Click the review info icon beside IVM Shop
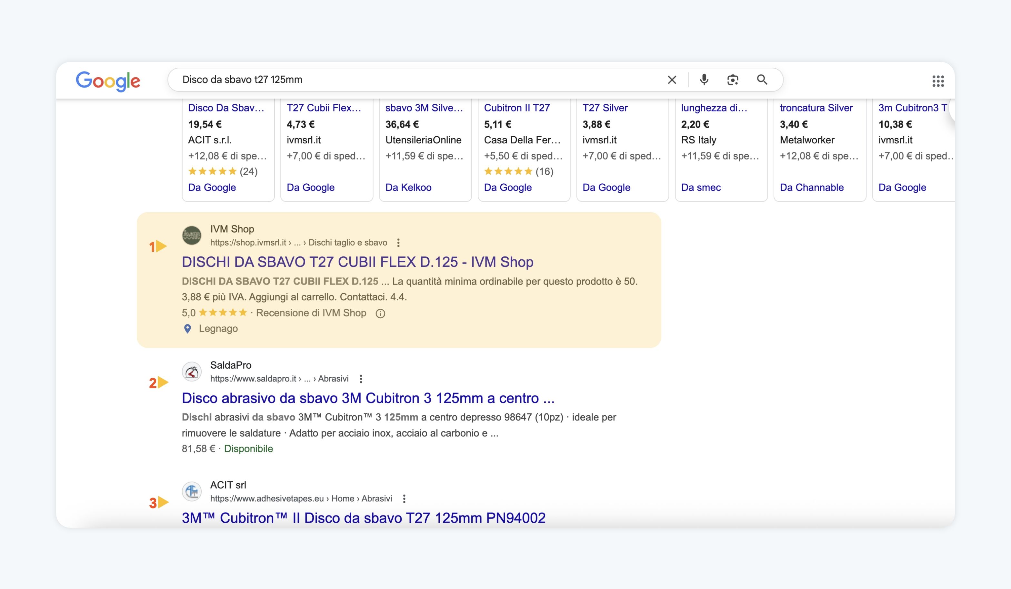The height and width of the screenshot is (589, 1011). [380, 313]
